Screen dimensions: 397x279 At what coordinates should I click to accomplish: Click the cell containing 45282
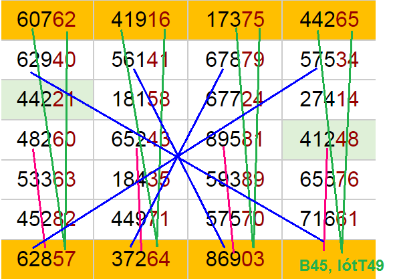point(47,219)
